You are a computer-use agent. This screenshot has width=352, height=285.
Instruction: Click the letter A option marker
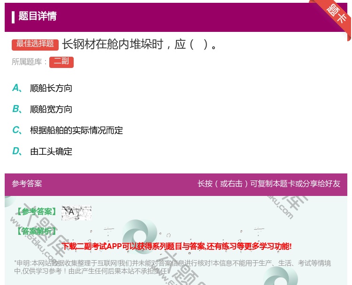pos(17,88)
